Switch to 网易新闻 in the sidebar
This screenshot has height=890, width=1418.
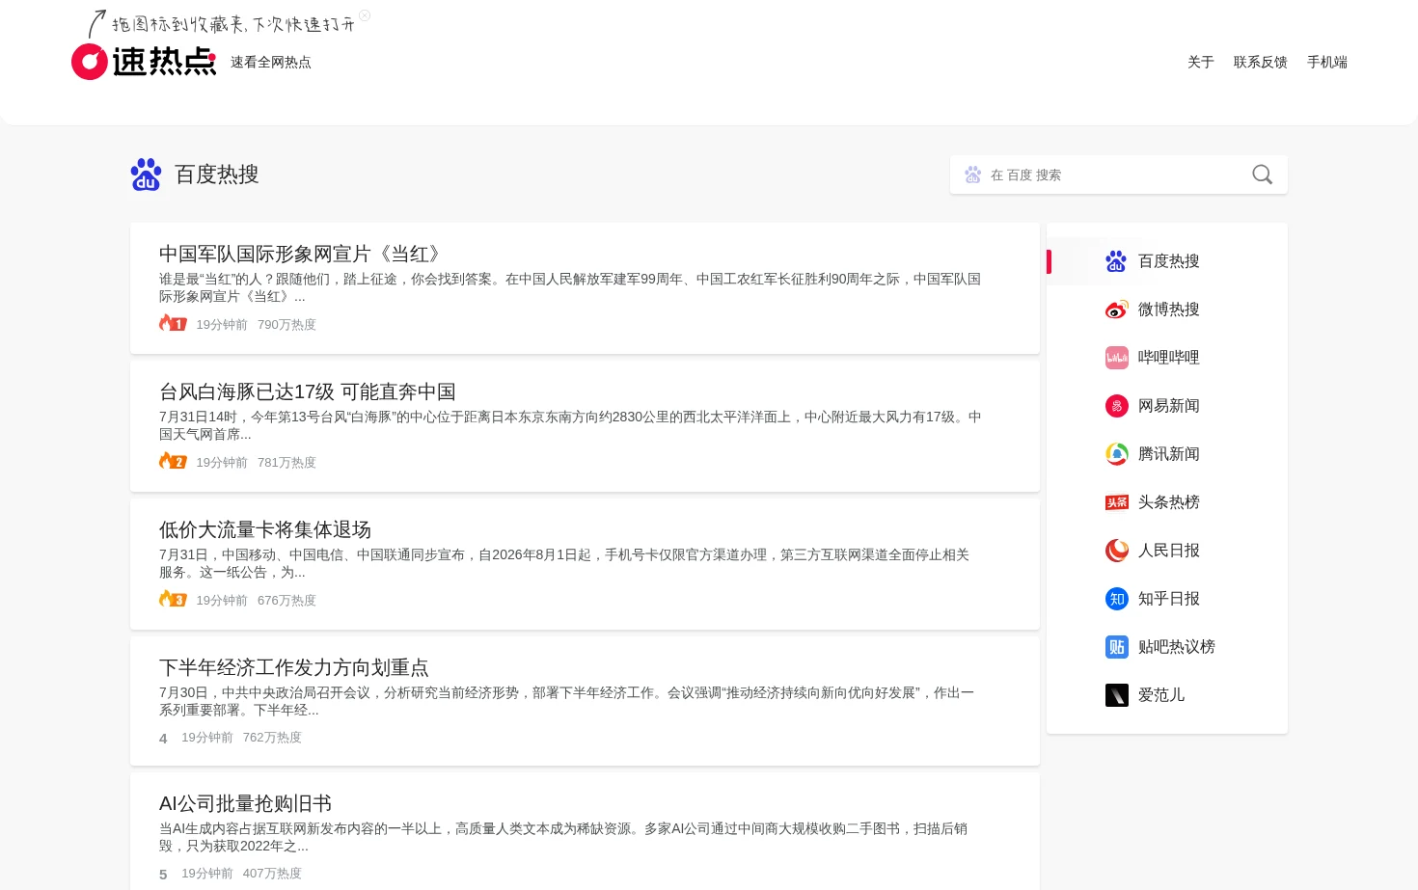click(1167, 406)
